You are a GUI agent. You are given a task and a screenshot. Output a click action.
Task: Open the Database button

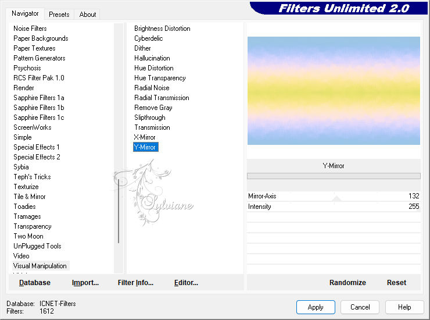pos(35,283)
